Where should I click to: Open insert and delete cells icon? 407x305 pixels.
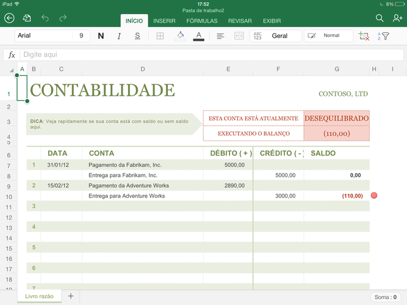(364, 36)
